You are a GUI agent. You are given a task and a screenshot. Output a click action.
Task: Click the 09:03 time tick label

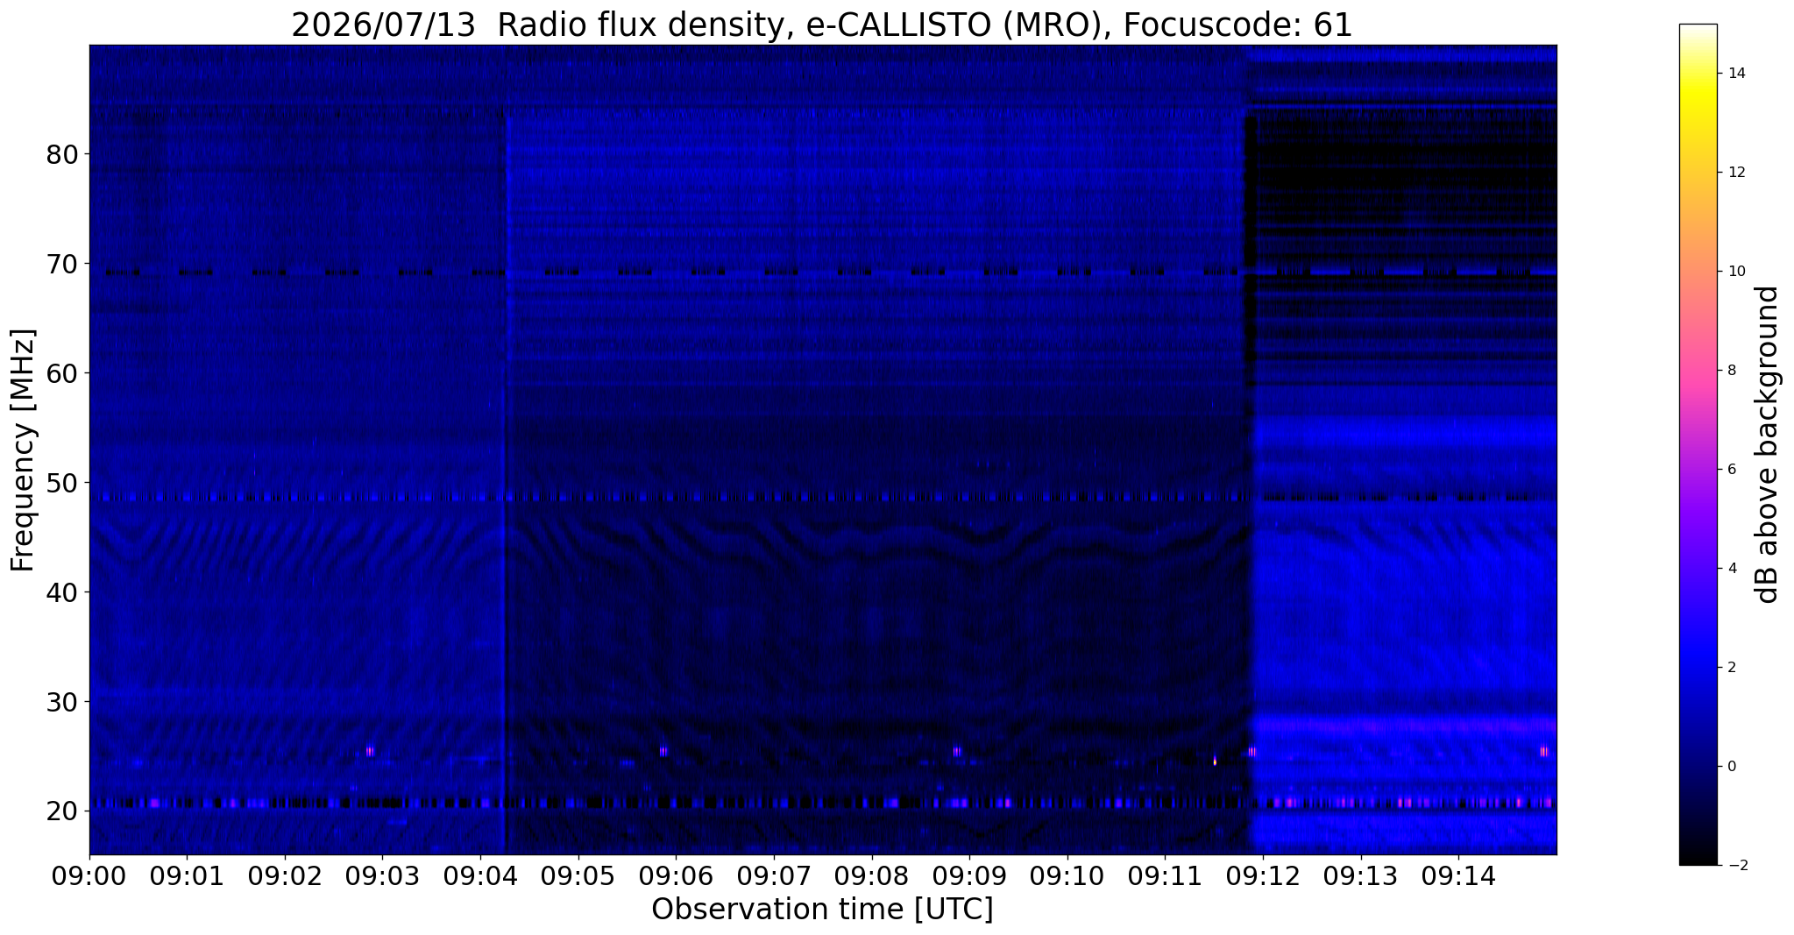(x=382, y=875)
